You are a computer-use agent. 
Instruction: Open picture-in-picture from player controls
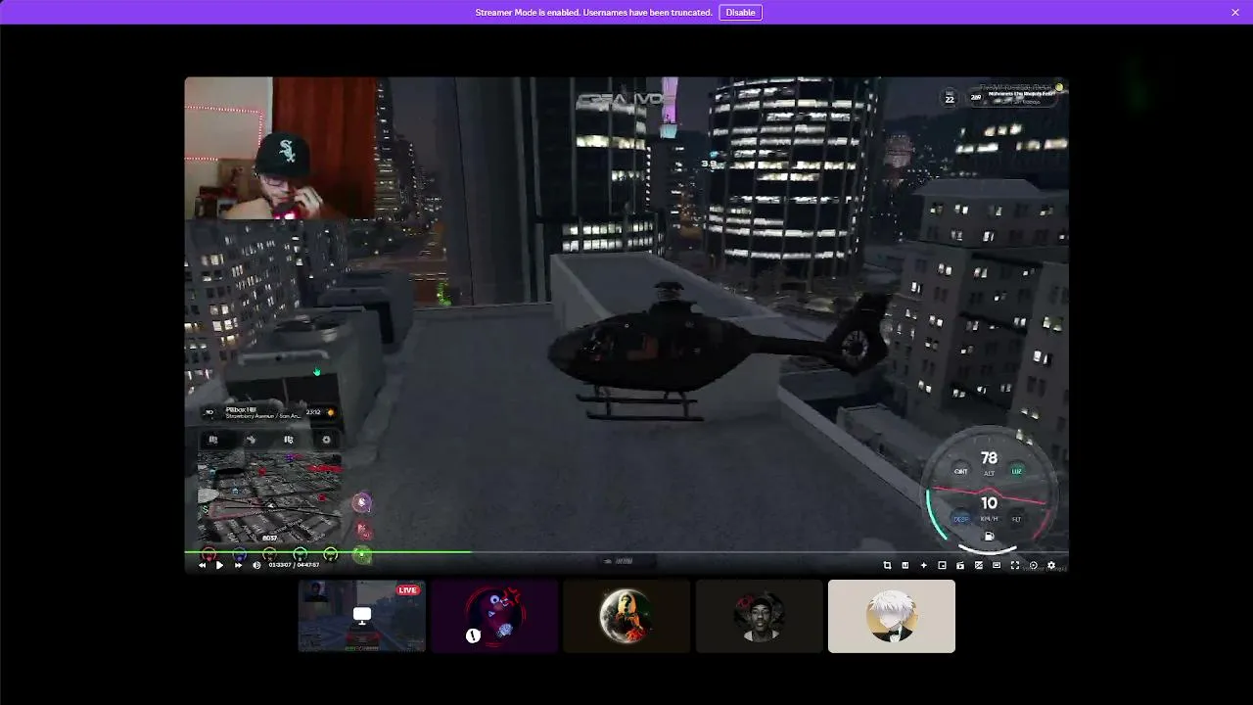click(x=942, y=565)
